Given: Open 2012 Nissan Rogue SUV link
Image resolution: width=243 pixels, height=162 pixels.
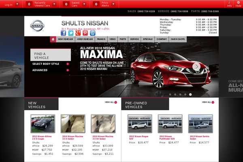Looking at the screenshot, I should coord(139,138).
